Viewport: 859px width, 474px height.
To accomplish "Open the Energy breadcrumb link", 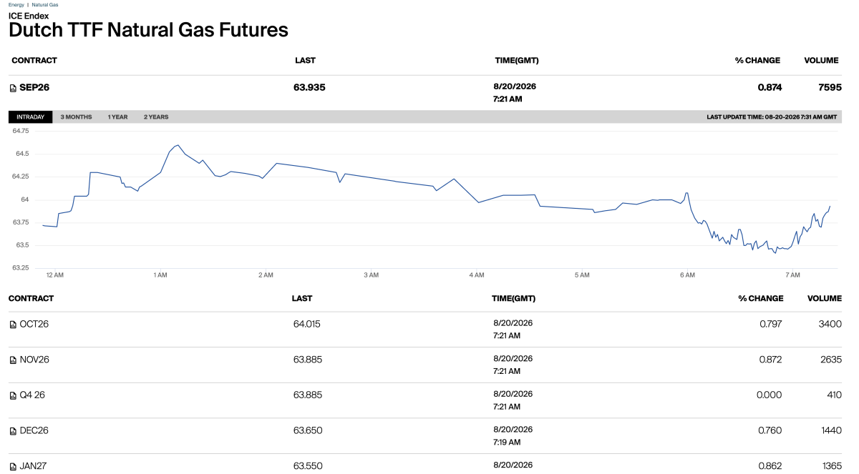I will (16, 4).
